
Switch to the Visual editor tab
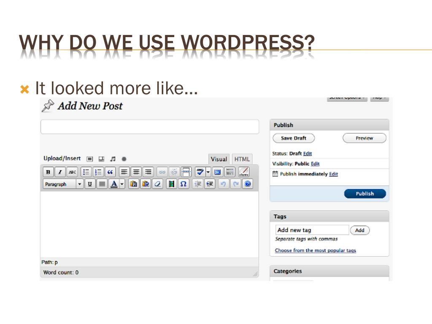pyautogui.click(x=219, y=159)
